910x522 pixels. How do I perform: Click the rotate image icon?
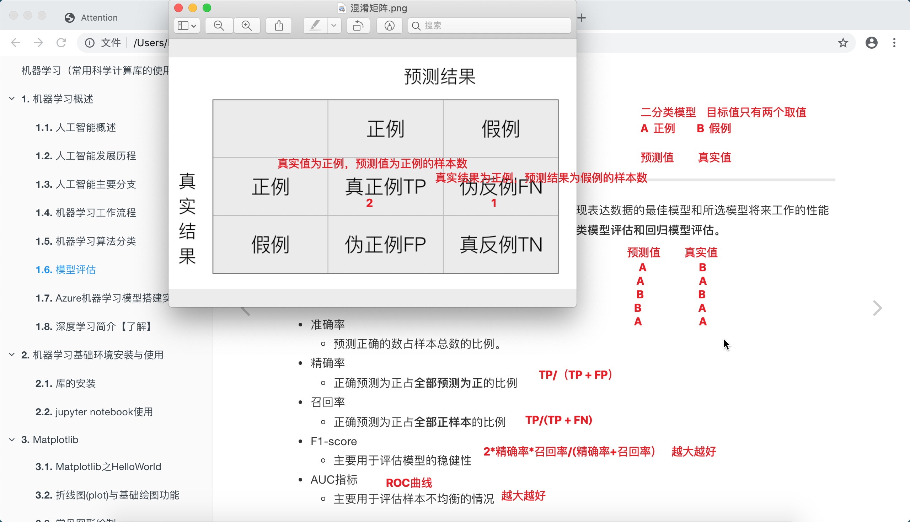point(358,26)
